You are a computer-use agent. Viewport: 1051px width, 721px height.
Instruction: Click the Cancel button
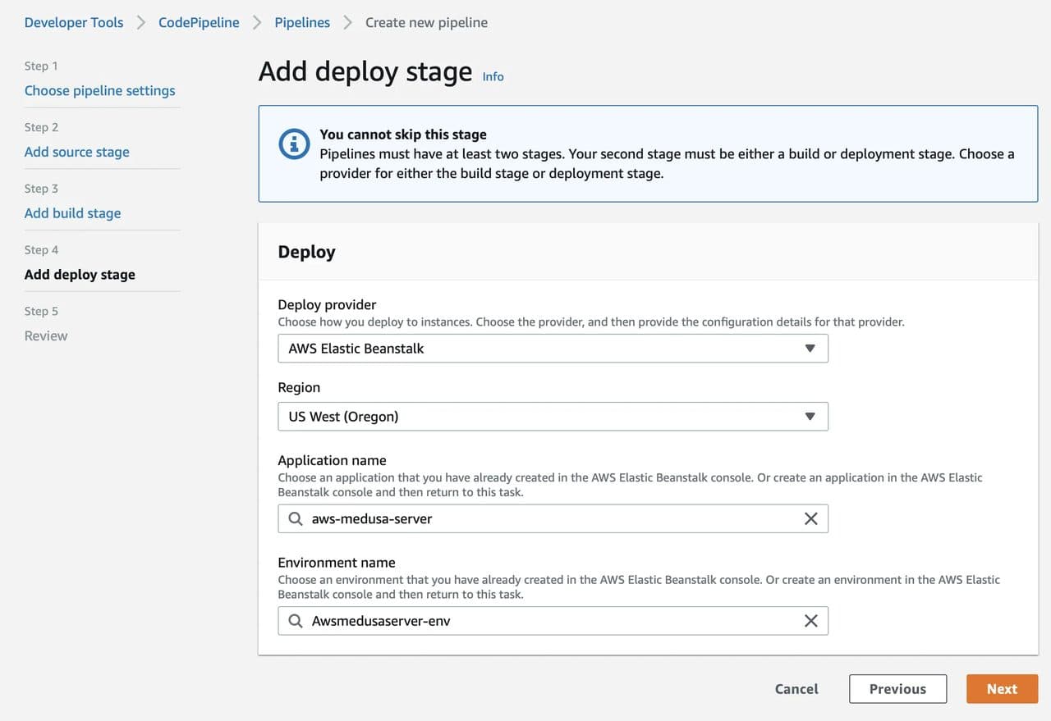coord(796,689)
